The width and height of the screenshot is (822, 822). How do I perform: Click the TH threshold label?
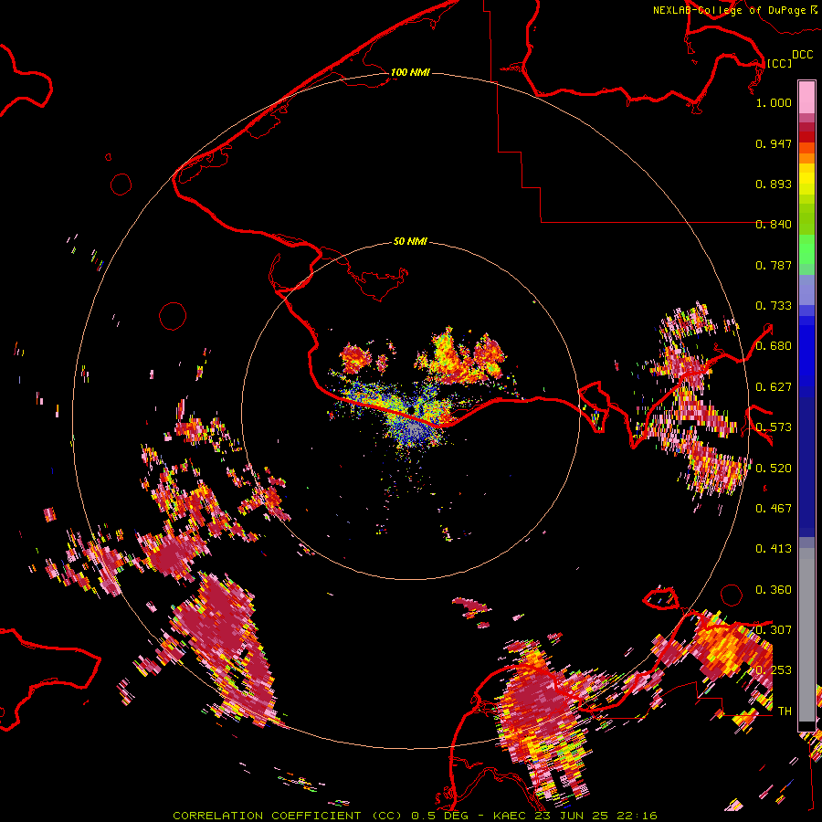pyautogui.click(x=785, y=711)
